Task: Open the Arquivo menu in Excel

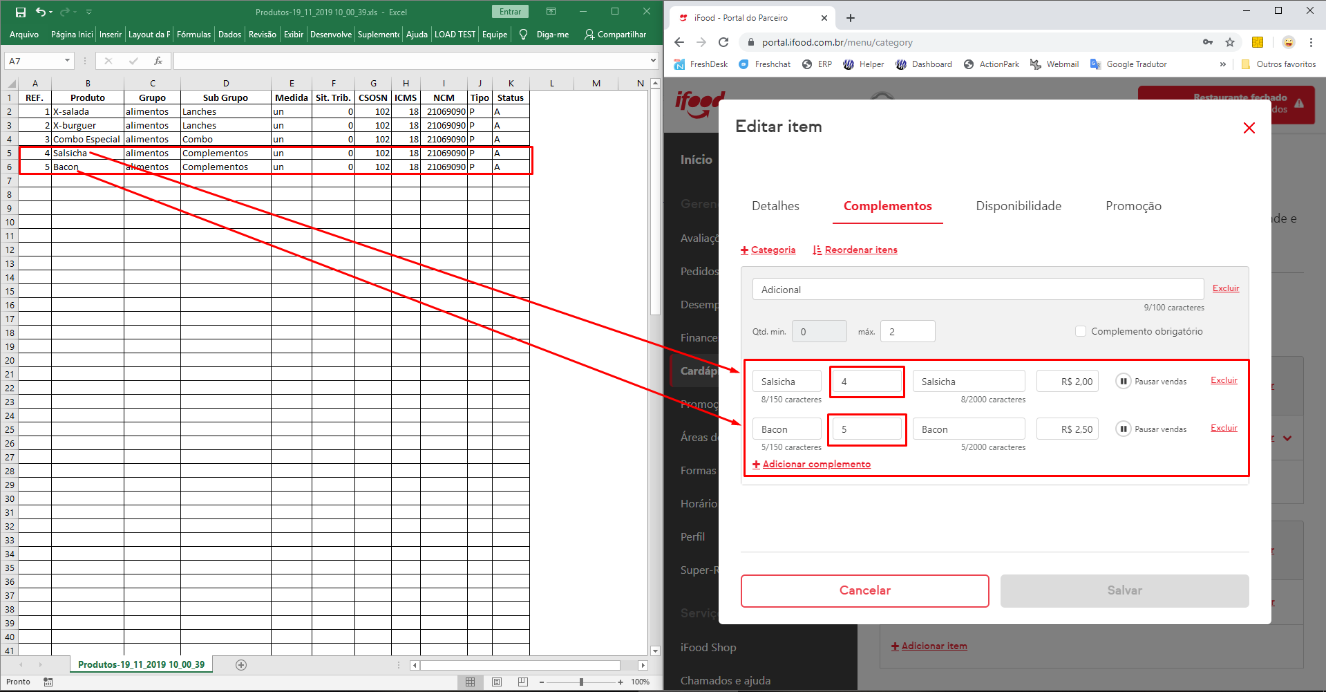Action: coord(24,35)
